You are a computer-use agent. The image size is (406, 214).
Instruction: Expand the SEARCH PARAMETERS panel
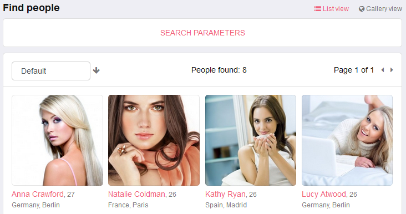(202, 33)
